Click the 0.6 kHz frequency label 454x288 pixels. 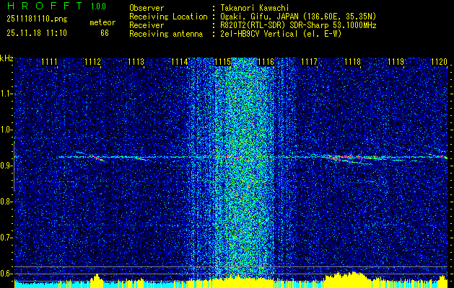pyautogui.click(x=5, y=274)
